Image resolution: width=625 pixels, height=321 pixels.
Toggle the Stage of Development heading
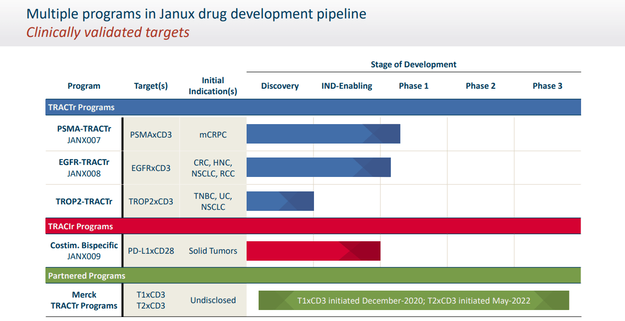pyautogui.click(x=413, y=64)
